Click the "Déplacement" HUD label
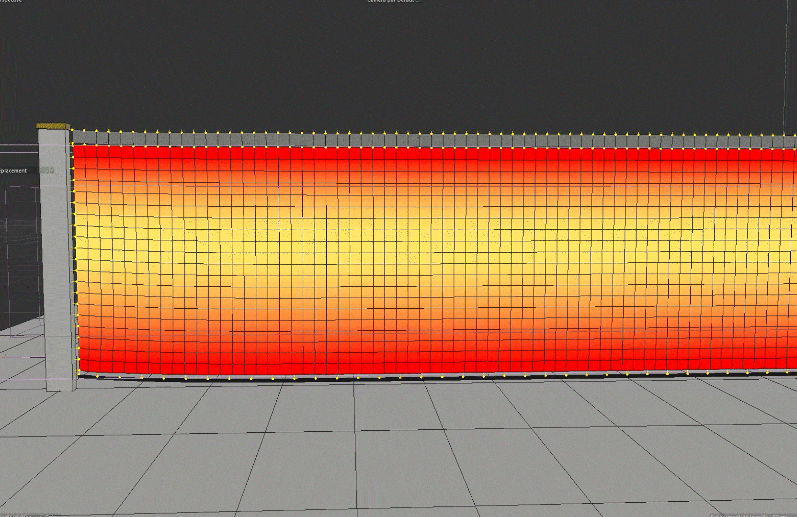 (x=13, y=171)
